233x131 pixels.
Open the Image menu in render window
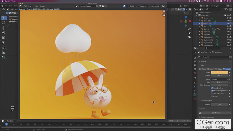(x=42, y=6)
